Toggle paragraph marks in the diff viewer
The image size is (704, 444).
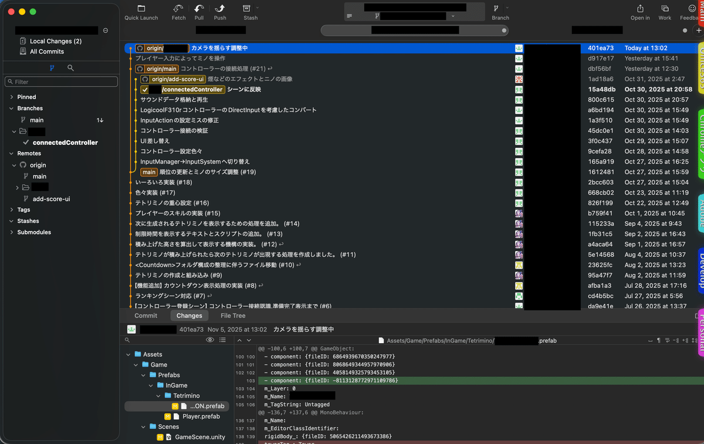[x=659, y=341]
